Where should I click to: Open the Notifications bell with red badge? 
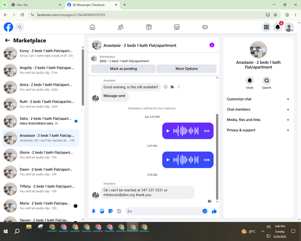tap(278, 27)
